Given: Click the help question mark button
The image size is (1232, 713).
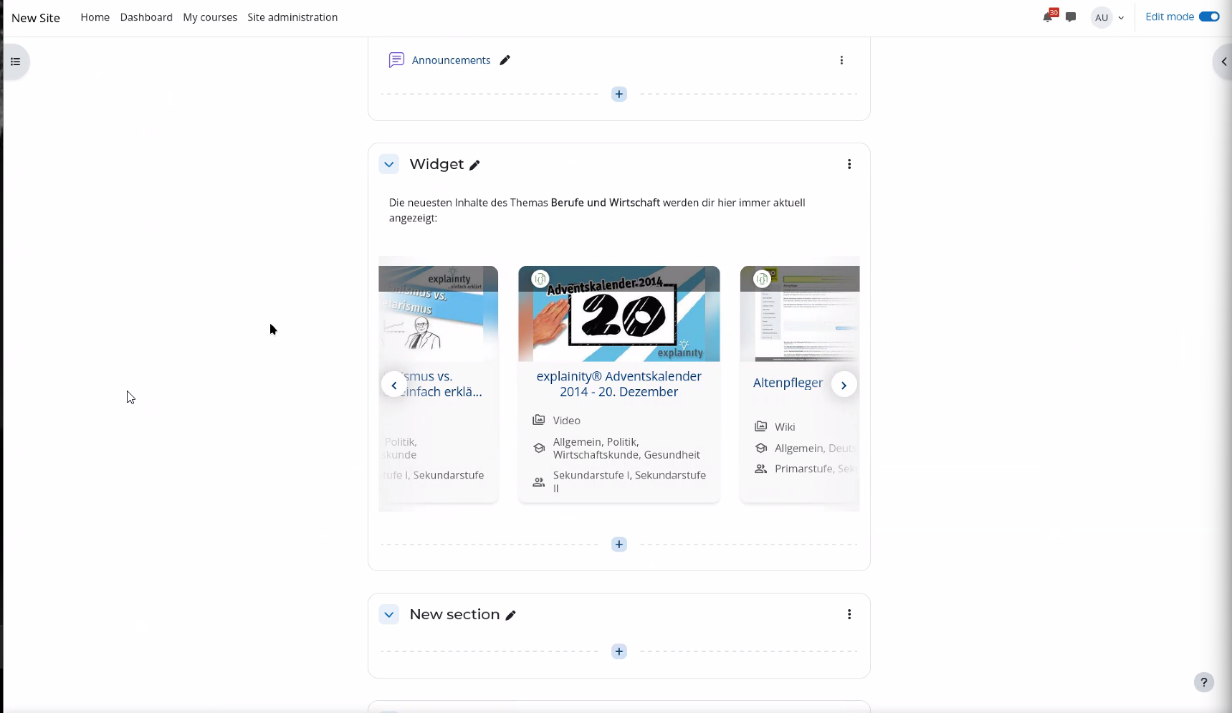Looking at the screenshot, I should click(x=1203, y=682).
